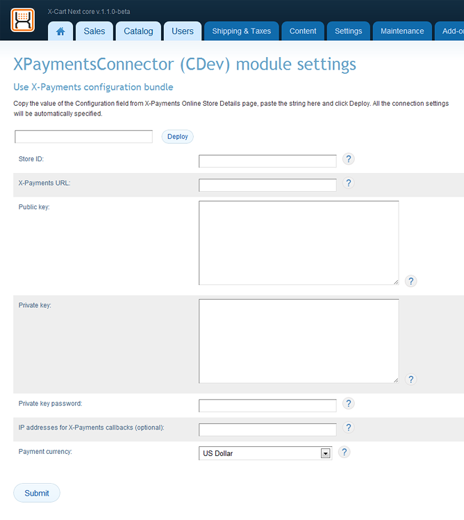Click the 'XPaymentsConnector (CDev) module settings' title
Image resolution: width=464 pixels, height=520 pixels.
[x=185, y=65]
